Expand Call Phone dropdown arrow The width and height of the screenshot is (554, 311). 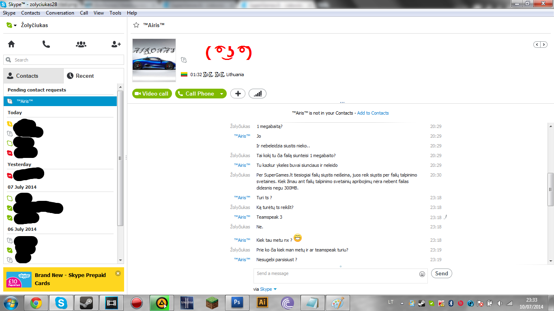[221, 94]
